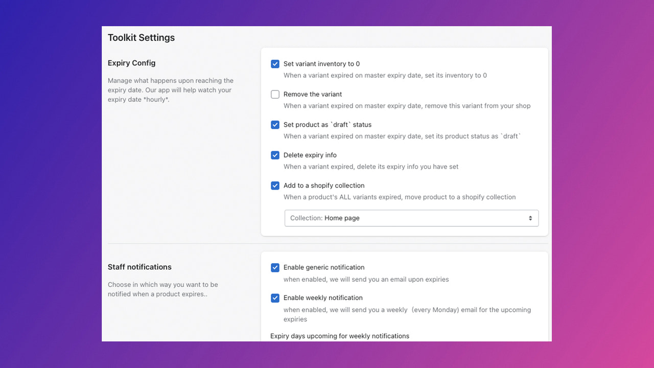Uncheck 'Enable weekly notification'
The width and height of the screenshot is (654, 368).
(x=275, y=298)
